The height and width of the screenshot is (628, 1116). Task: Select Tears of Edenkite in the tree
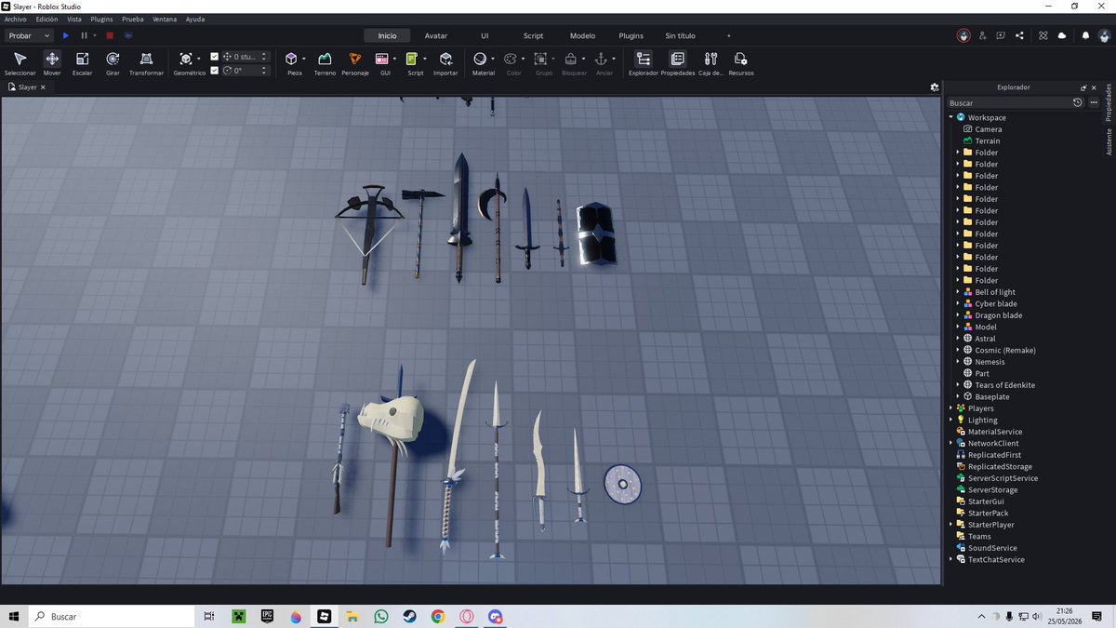click(1004, 385)
